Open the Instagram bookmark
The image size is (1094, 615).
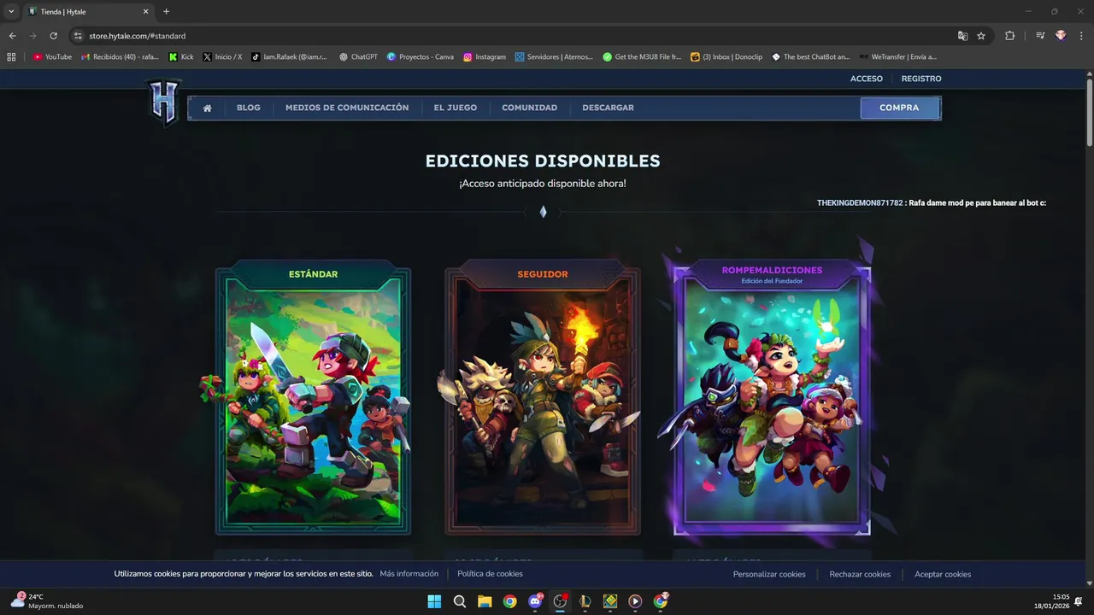[485, 57]
